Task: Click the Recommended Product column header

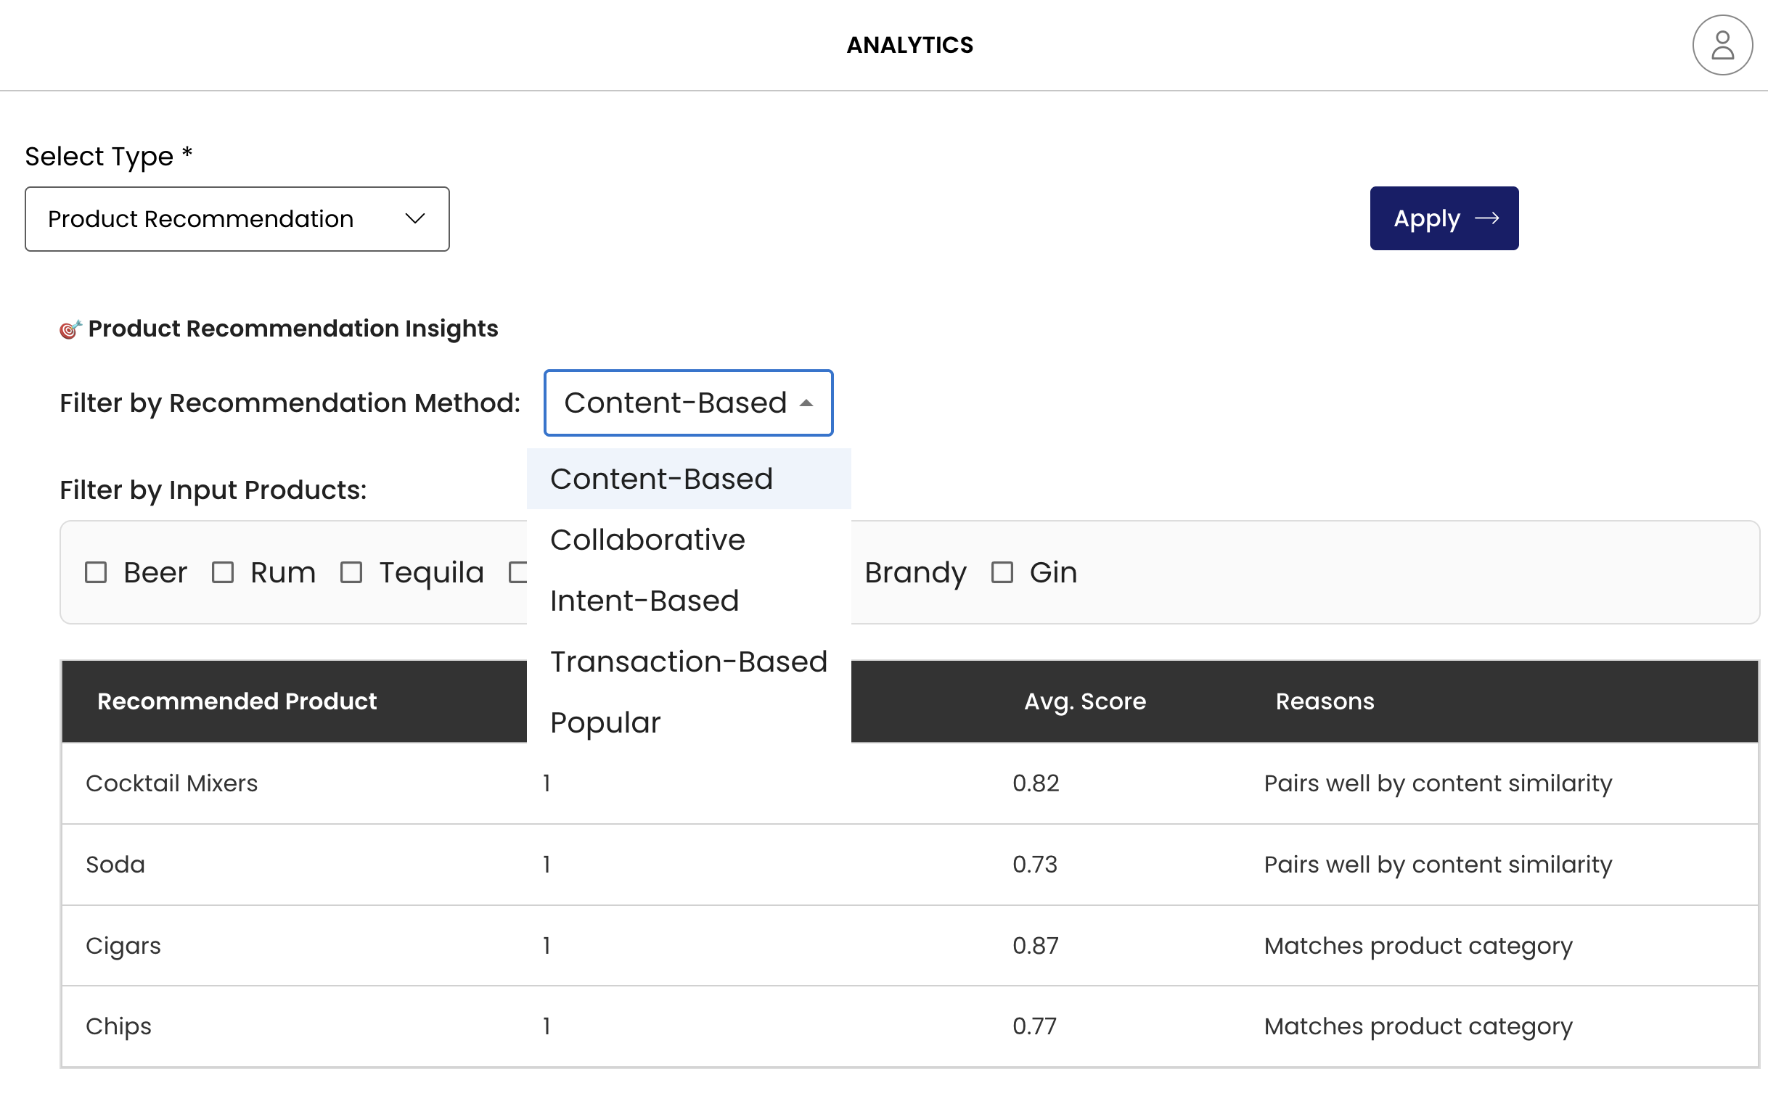Action: coord(237,701)
